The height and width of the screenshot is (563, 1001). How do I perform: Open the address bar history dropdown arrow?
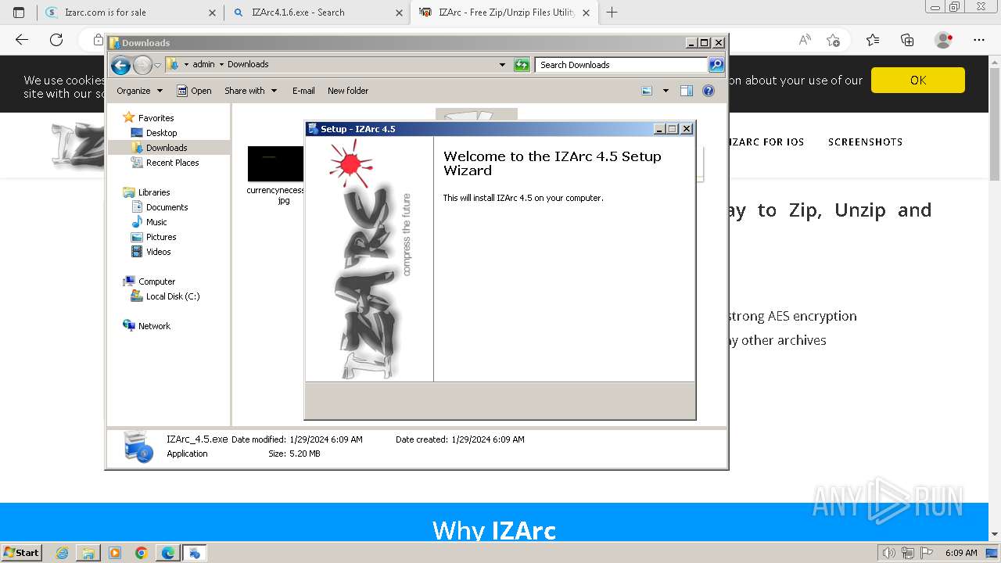pyautogui.click(x=502, y=65)
